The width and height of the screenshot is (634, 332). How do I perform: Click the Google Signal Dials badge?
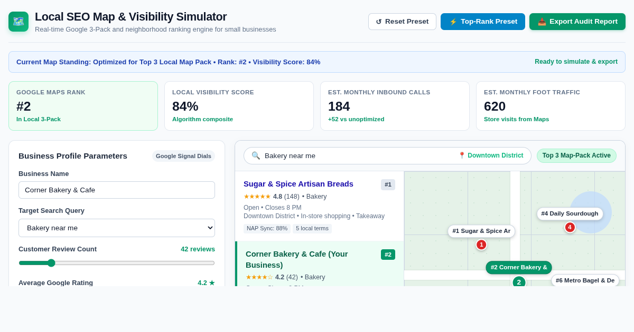tap(183, 156)
